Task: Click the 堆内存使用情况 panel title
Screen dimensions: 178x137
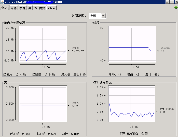Action: tap(15, 23)
